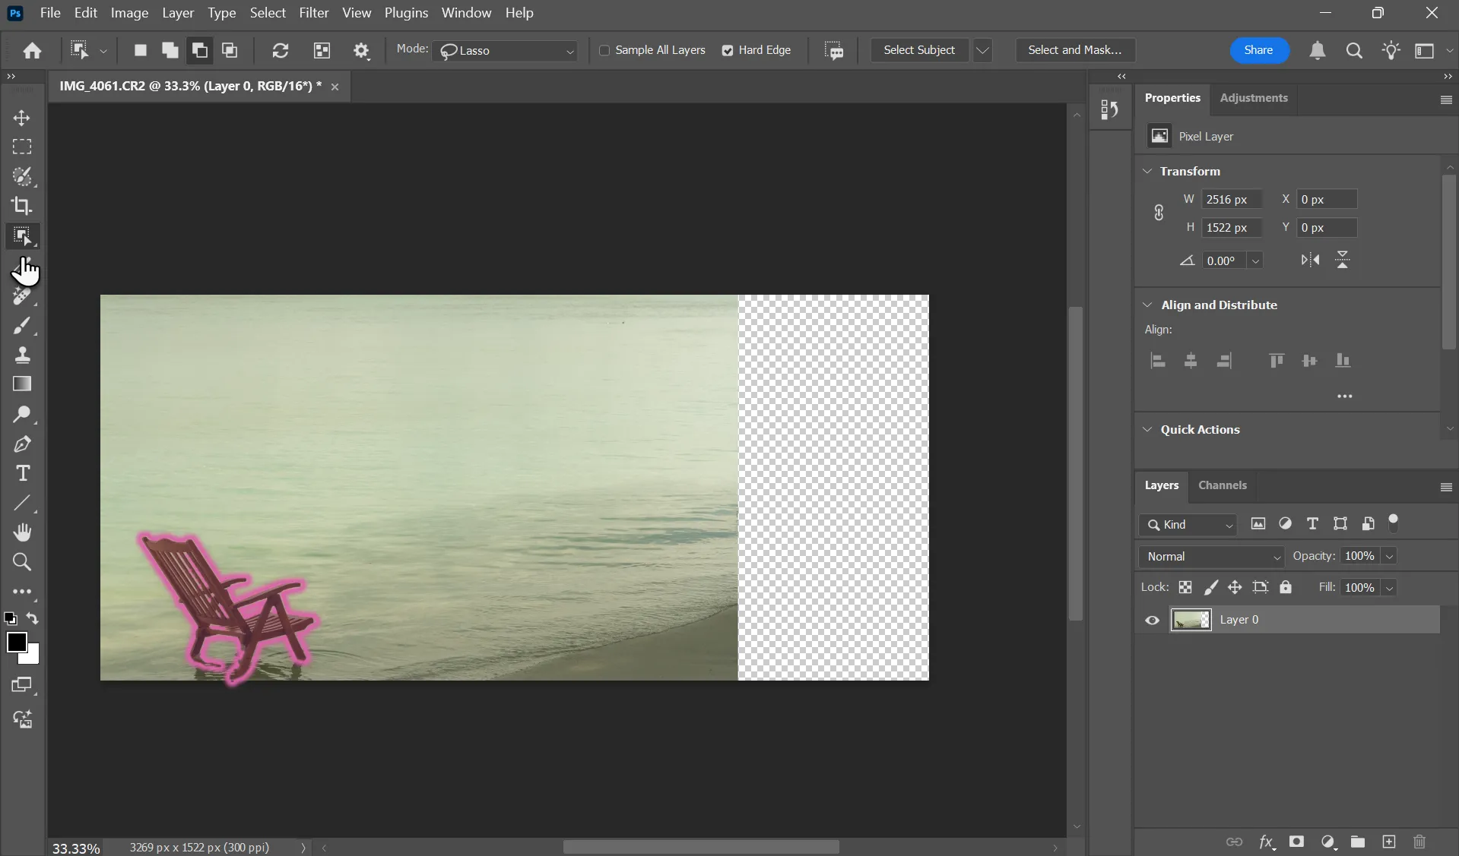This screenshot has height=856, width=1459.
Task: Open the Normal blend mode dropdown
Action: 1210,556
